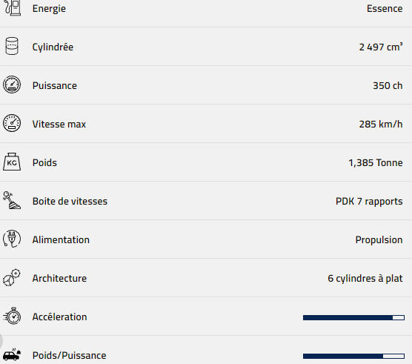Image resolution: width=412 pixels, height=364 pixels.
Task: Click the 6 cylindres à plat value
Action: pos(365,279)
